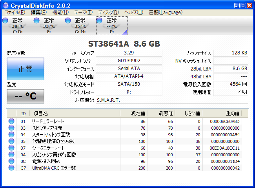Click the serial number field GD139902
The width and height of the screenshot is (255, 188).
(x=129, y=61)
